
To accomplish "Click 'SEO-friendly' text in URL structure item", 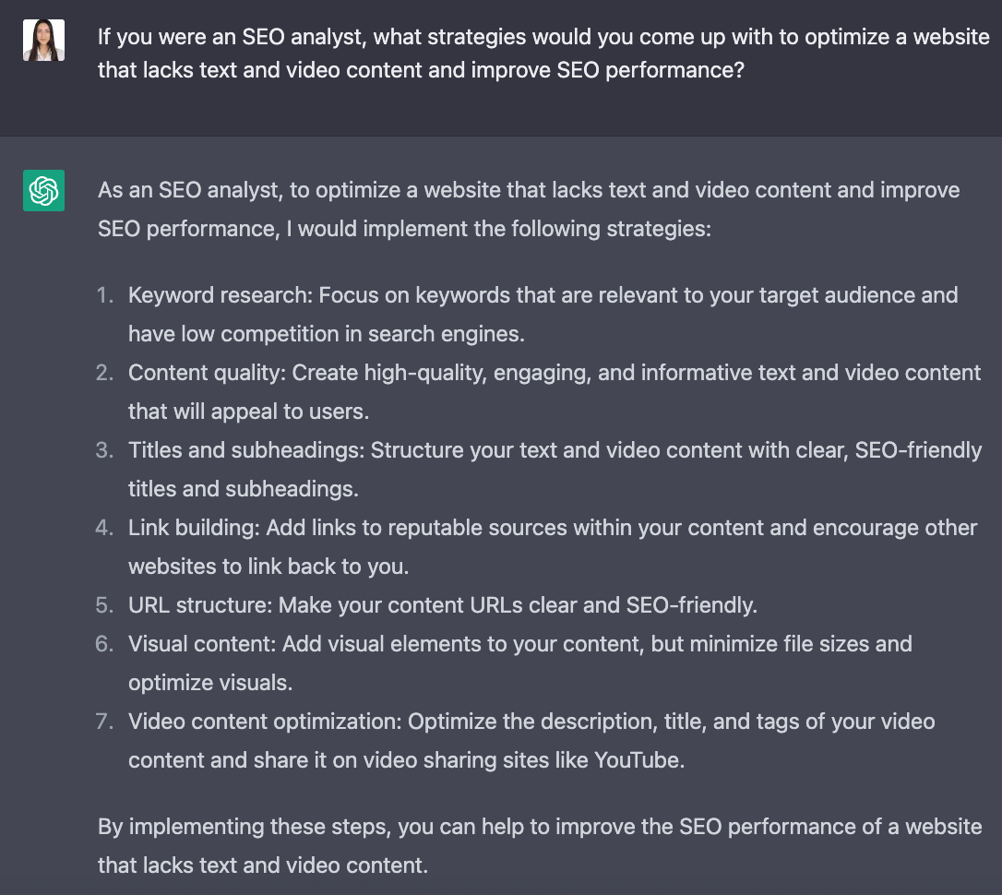I will 691,605.
